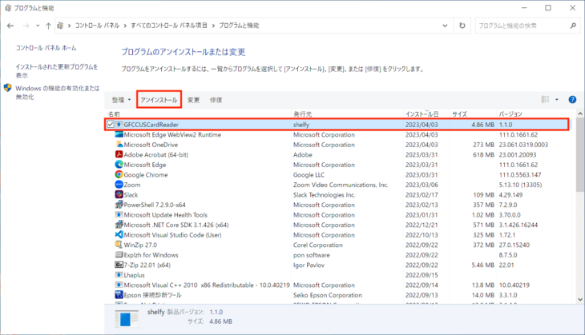Image resolution: width=585 pixels, height=335 pixels.
Task: Click the Windows features shield icon
Action: pos(7,88)
